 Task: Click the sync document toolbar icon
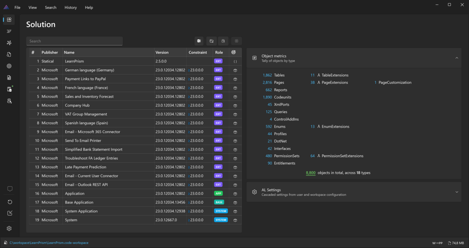(x=223, y=41)
